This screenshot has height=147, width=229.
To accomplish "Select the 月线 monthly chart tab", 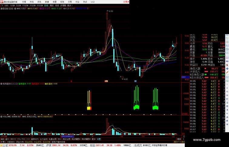I will coord(57,5).
